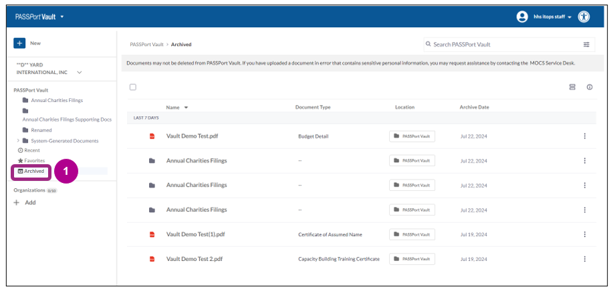Click Budget Detail document type cell
The width and height of the screenshot is (615, 291).
(x=314, y=136)
